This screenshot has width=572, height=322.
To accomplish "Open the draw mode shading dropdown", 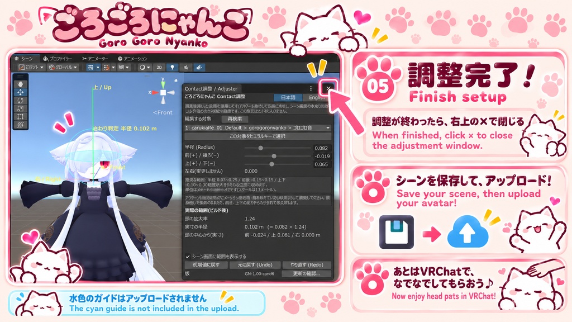I will pos(145,67).
